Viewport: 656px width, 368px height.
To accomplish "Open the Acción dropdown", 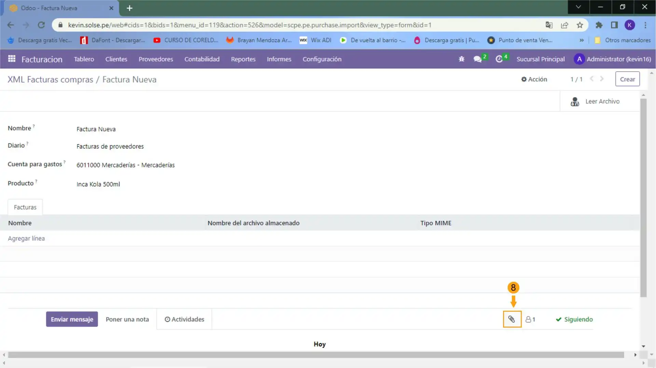I will click(534, 79).
